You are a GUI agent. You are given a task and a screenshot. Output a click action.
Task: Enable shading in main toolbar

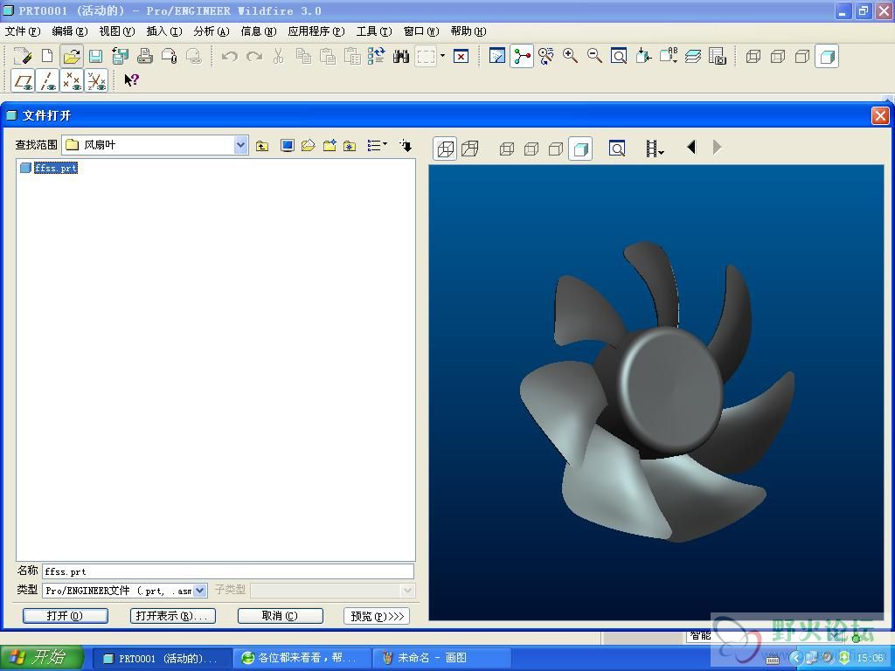click(x=827, y=56)
